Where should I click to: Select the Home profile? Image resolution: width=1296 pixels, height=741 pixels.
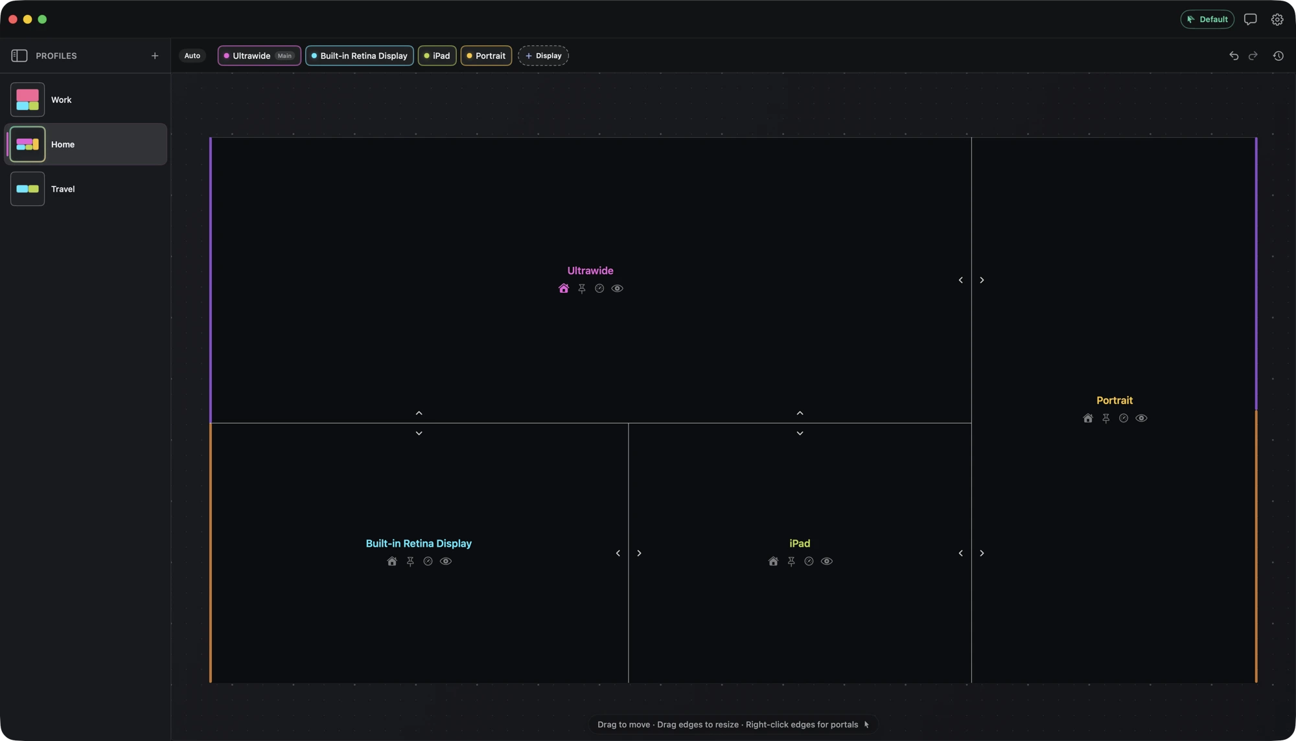pos(86,144)
